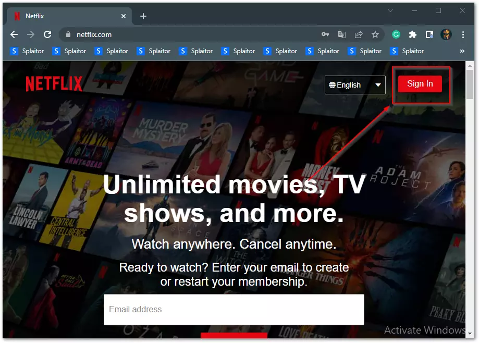
Task: Minimize the Chrome window
Action: [x=414, y=11]
